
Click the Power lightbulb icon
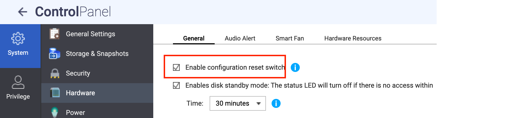tap(55, 112)
